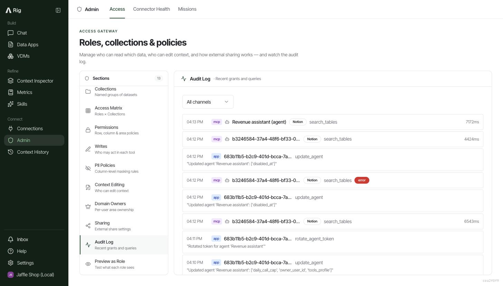Open the Inbox bell item
The height and width of the screenshot is (286, 503).
34,239
